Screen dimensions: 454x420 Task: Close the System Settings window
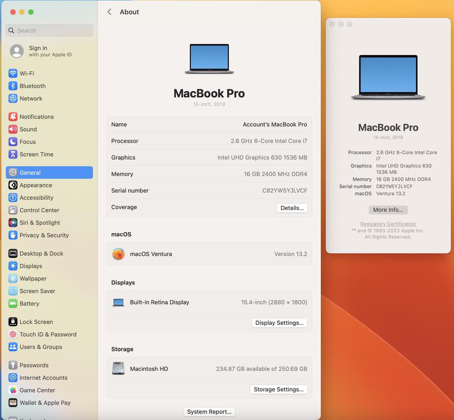click(x=13, y=12)
